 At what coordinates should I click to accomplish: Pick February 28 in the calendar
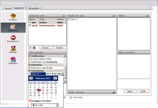tap(39, 95)
